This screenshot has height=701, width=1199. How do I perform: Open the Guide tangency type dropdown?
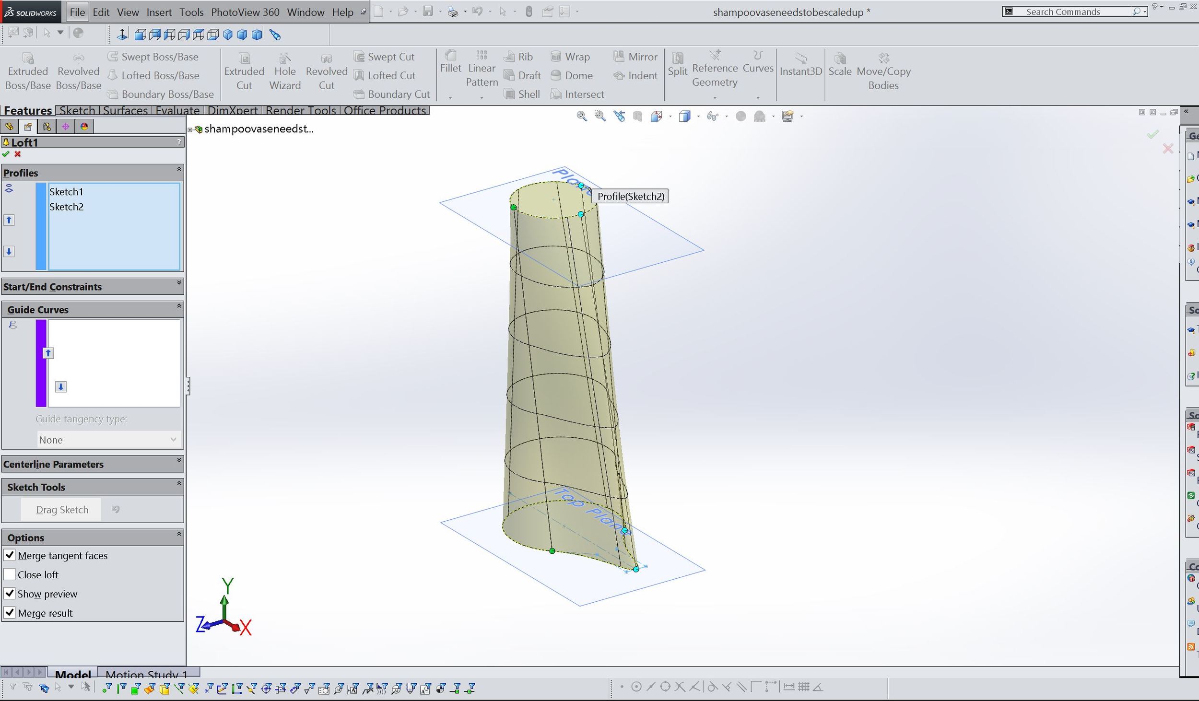[x=109, y=440]
